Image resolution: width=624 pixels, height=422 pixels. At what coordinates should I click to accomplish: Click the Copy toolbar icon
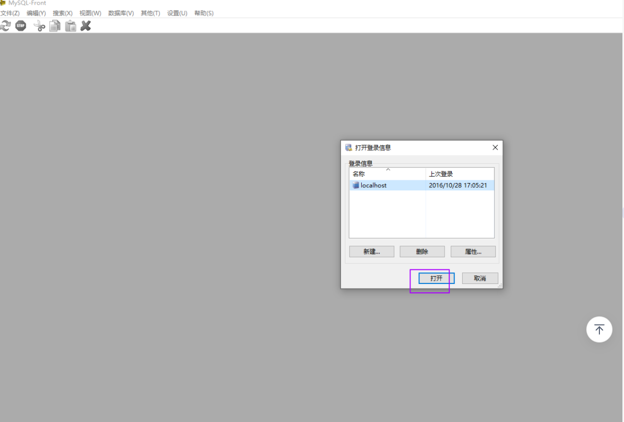tap(55, 26)
